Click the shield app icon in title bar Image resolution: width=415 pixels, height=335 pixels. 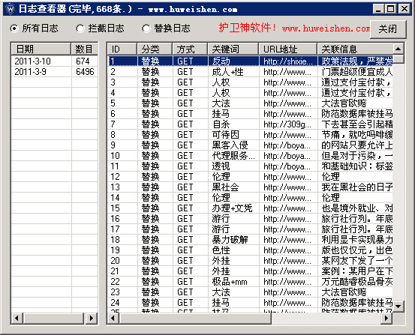point(10,9)
